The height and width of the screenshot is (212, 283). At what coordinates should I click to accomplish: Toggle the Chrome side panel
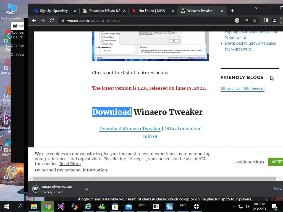[x=266, y=20]
